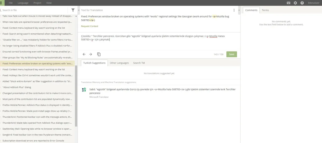Click the closing </a> tag in source text
This screenshot has height=143, width=322.
click(x=92, y=20)
